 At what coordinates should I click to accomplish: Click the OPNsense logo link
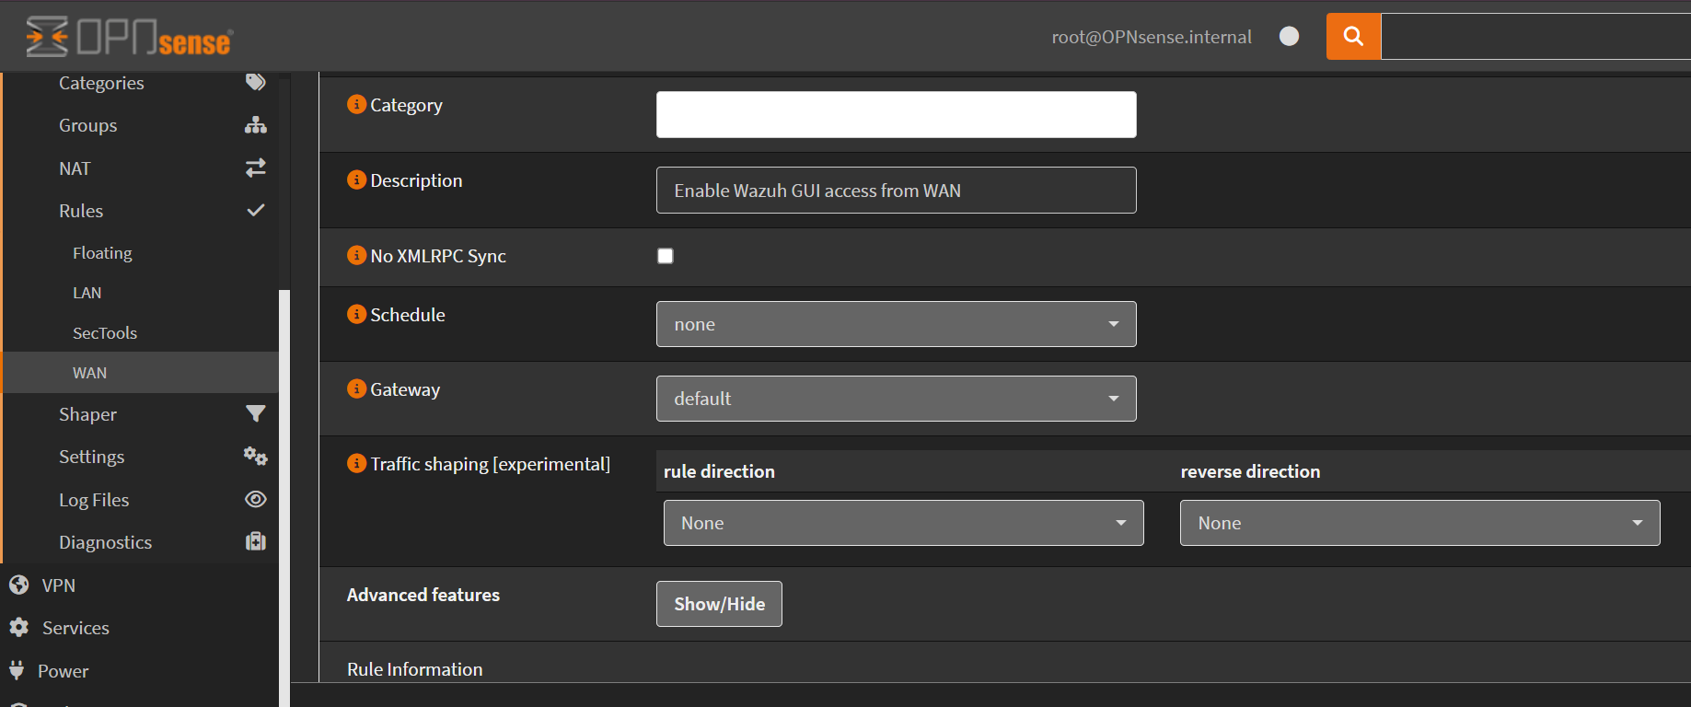(130, 37)
